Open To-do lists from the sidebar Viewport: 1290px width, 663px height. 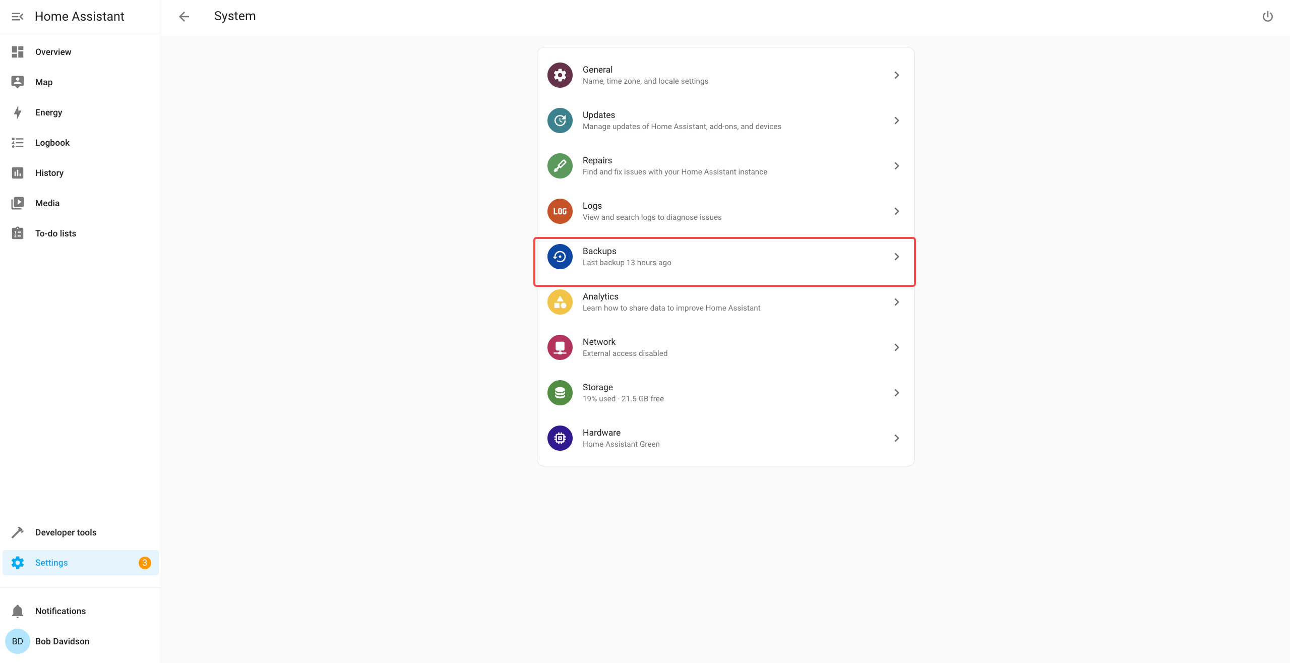tap(81, 233)
